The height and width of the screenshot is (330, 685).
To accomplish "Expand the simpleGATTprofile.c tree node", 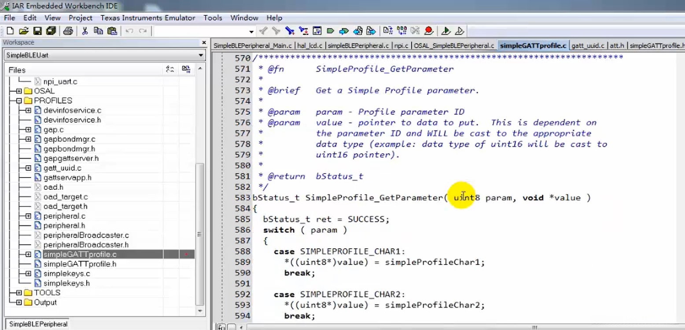I will (x=28, y=254).
